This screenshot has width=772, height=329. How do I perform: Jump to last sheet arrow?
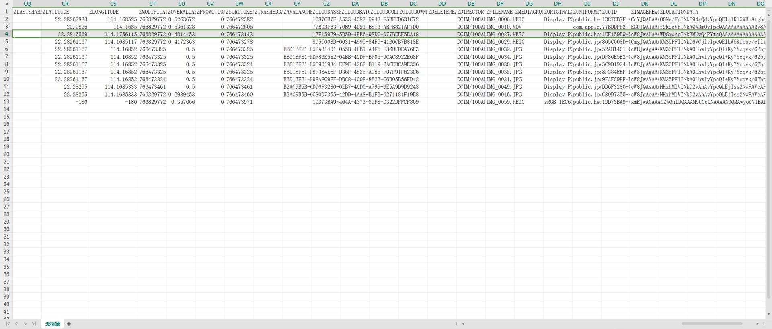point(34,324)
